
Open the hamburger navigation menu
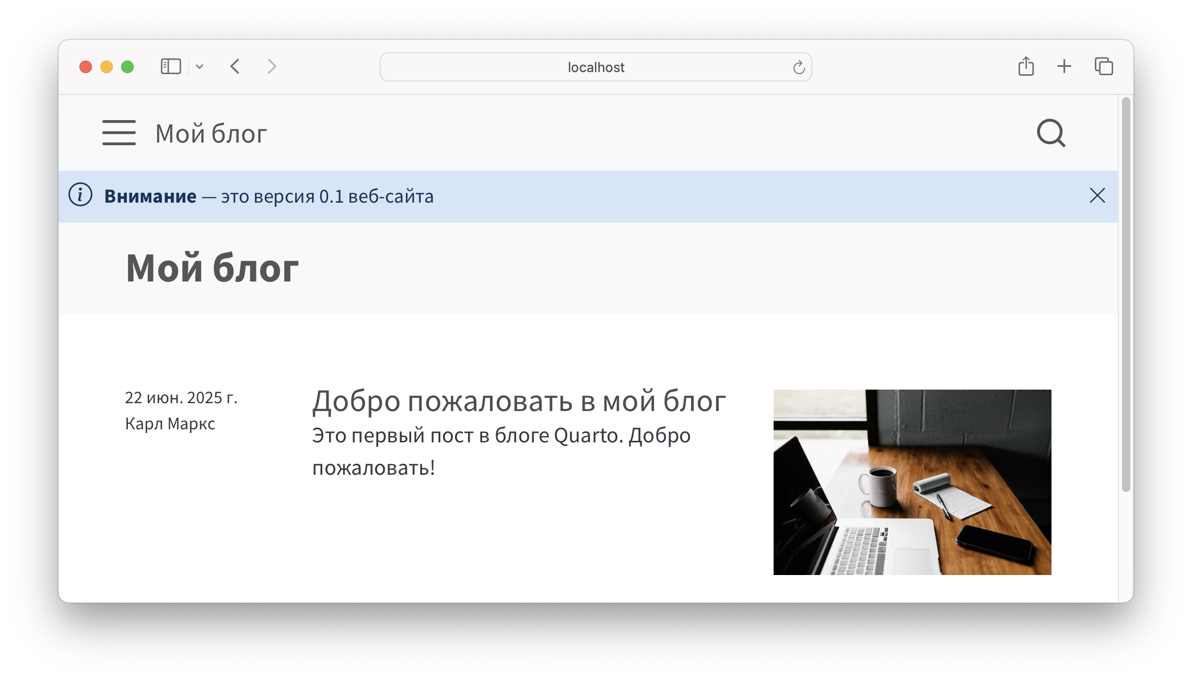click(119, 133)
